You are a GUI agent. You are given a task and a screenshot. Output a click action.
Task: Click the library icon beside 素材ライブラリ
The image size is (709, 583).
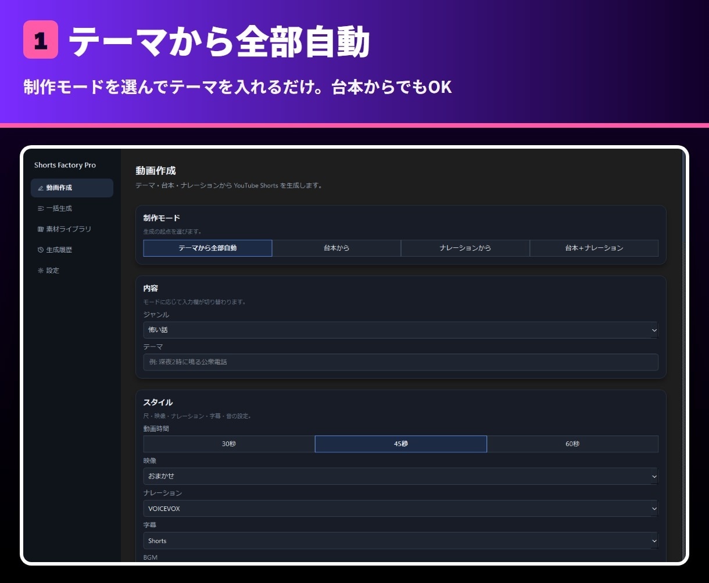pos(41,229)
